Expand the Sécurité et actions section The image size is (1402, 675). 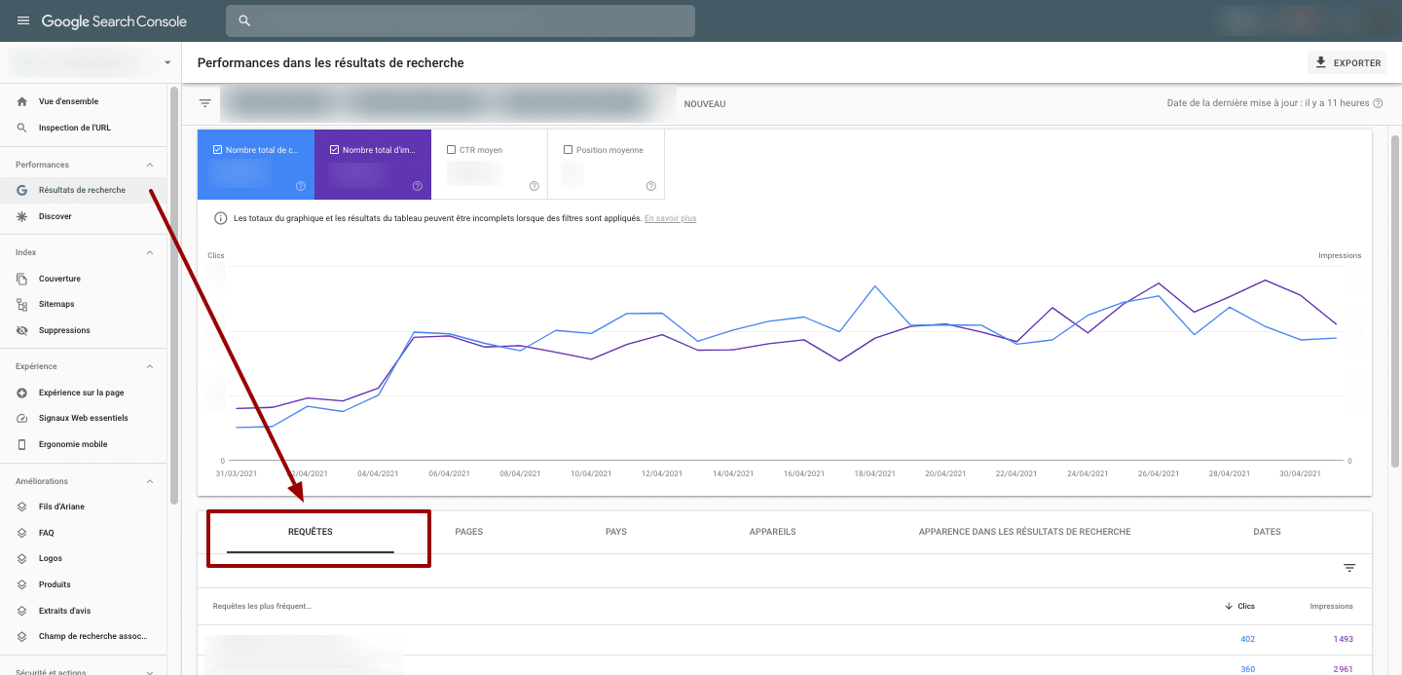[150, 671]
